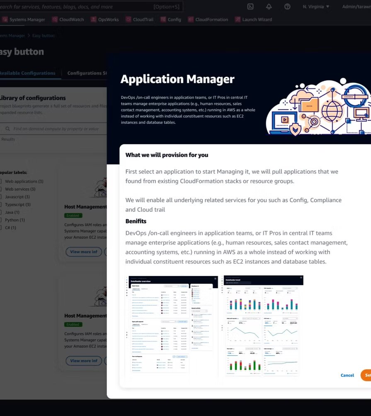
Task: Click the Config service icon
Action: click(x=163, y=20)
